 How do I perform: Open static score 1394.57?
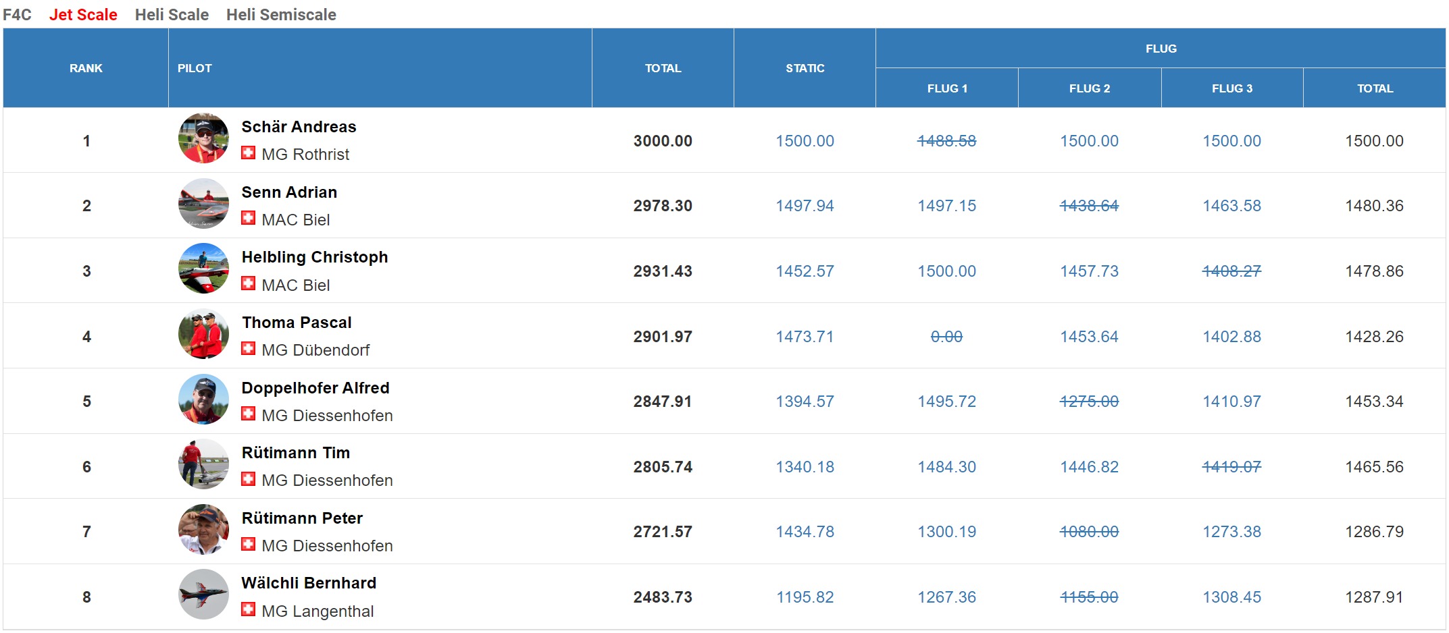pos(805,402)
